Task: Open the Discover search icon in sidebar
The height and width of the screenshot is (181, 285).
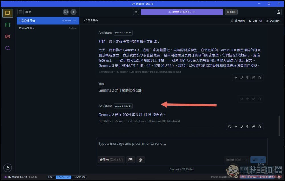Action: [8, 48]
